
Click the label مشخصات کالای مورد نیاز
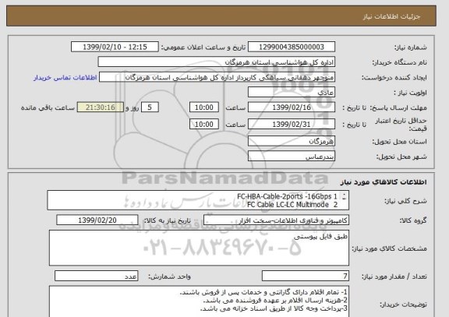tap(390, 248)
